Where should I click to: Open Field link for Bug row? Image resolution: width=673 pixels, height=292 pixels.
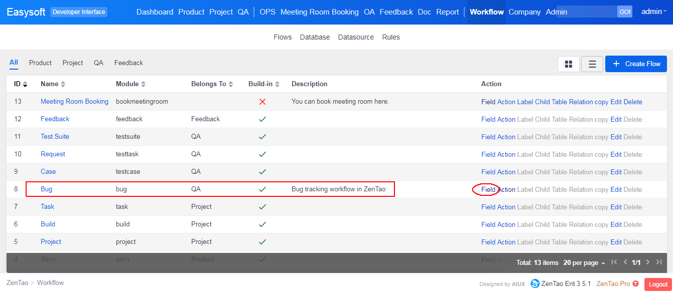488,189
